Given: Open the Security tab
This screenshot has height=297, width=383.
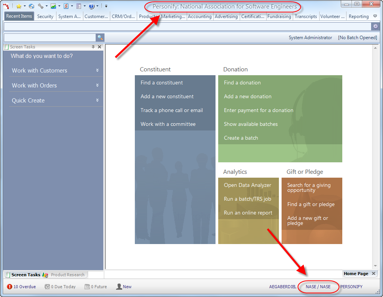Looking at the screenshot, I should 45,16.
